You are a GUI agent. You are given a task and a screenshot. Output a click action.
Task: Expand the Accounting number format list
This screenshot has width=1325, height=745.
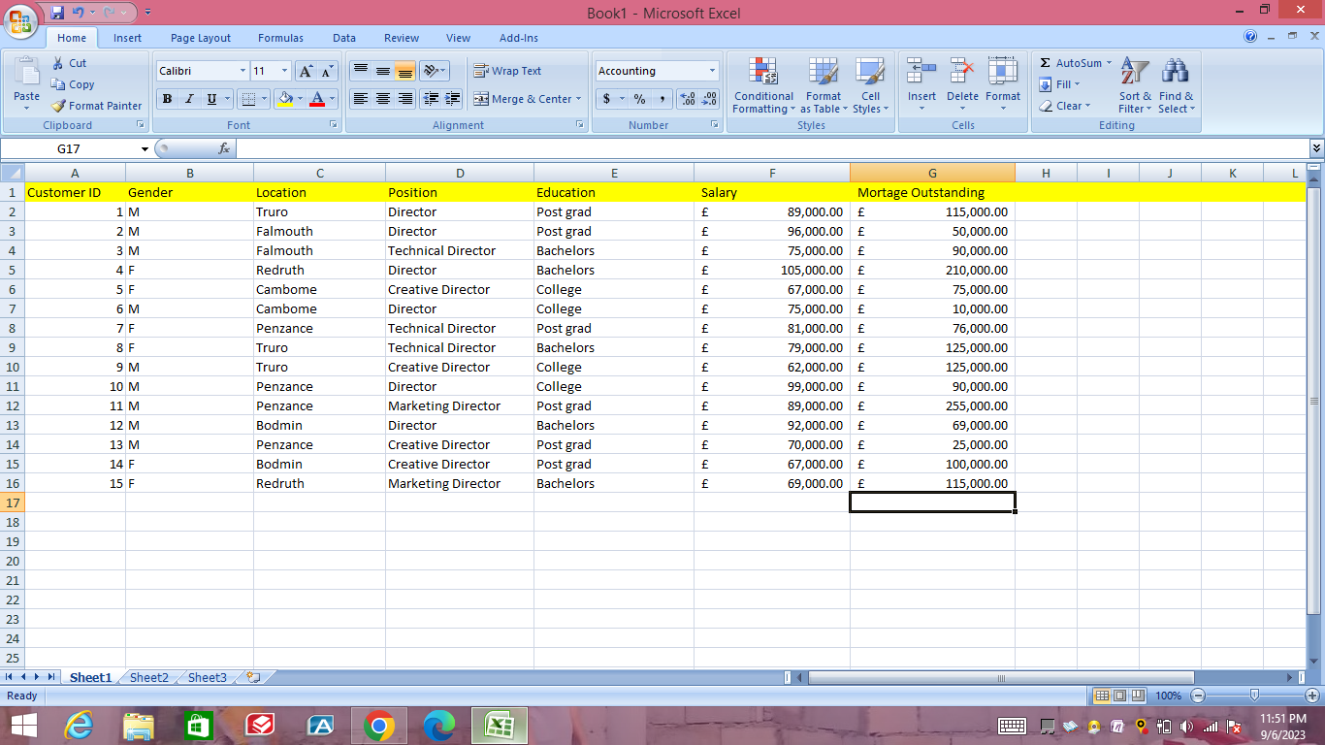pos(712,71)
